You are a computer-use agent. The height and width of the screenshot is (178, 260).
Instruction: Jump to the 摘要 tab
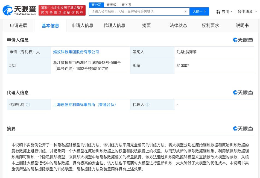click(x=147, y=25)
